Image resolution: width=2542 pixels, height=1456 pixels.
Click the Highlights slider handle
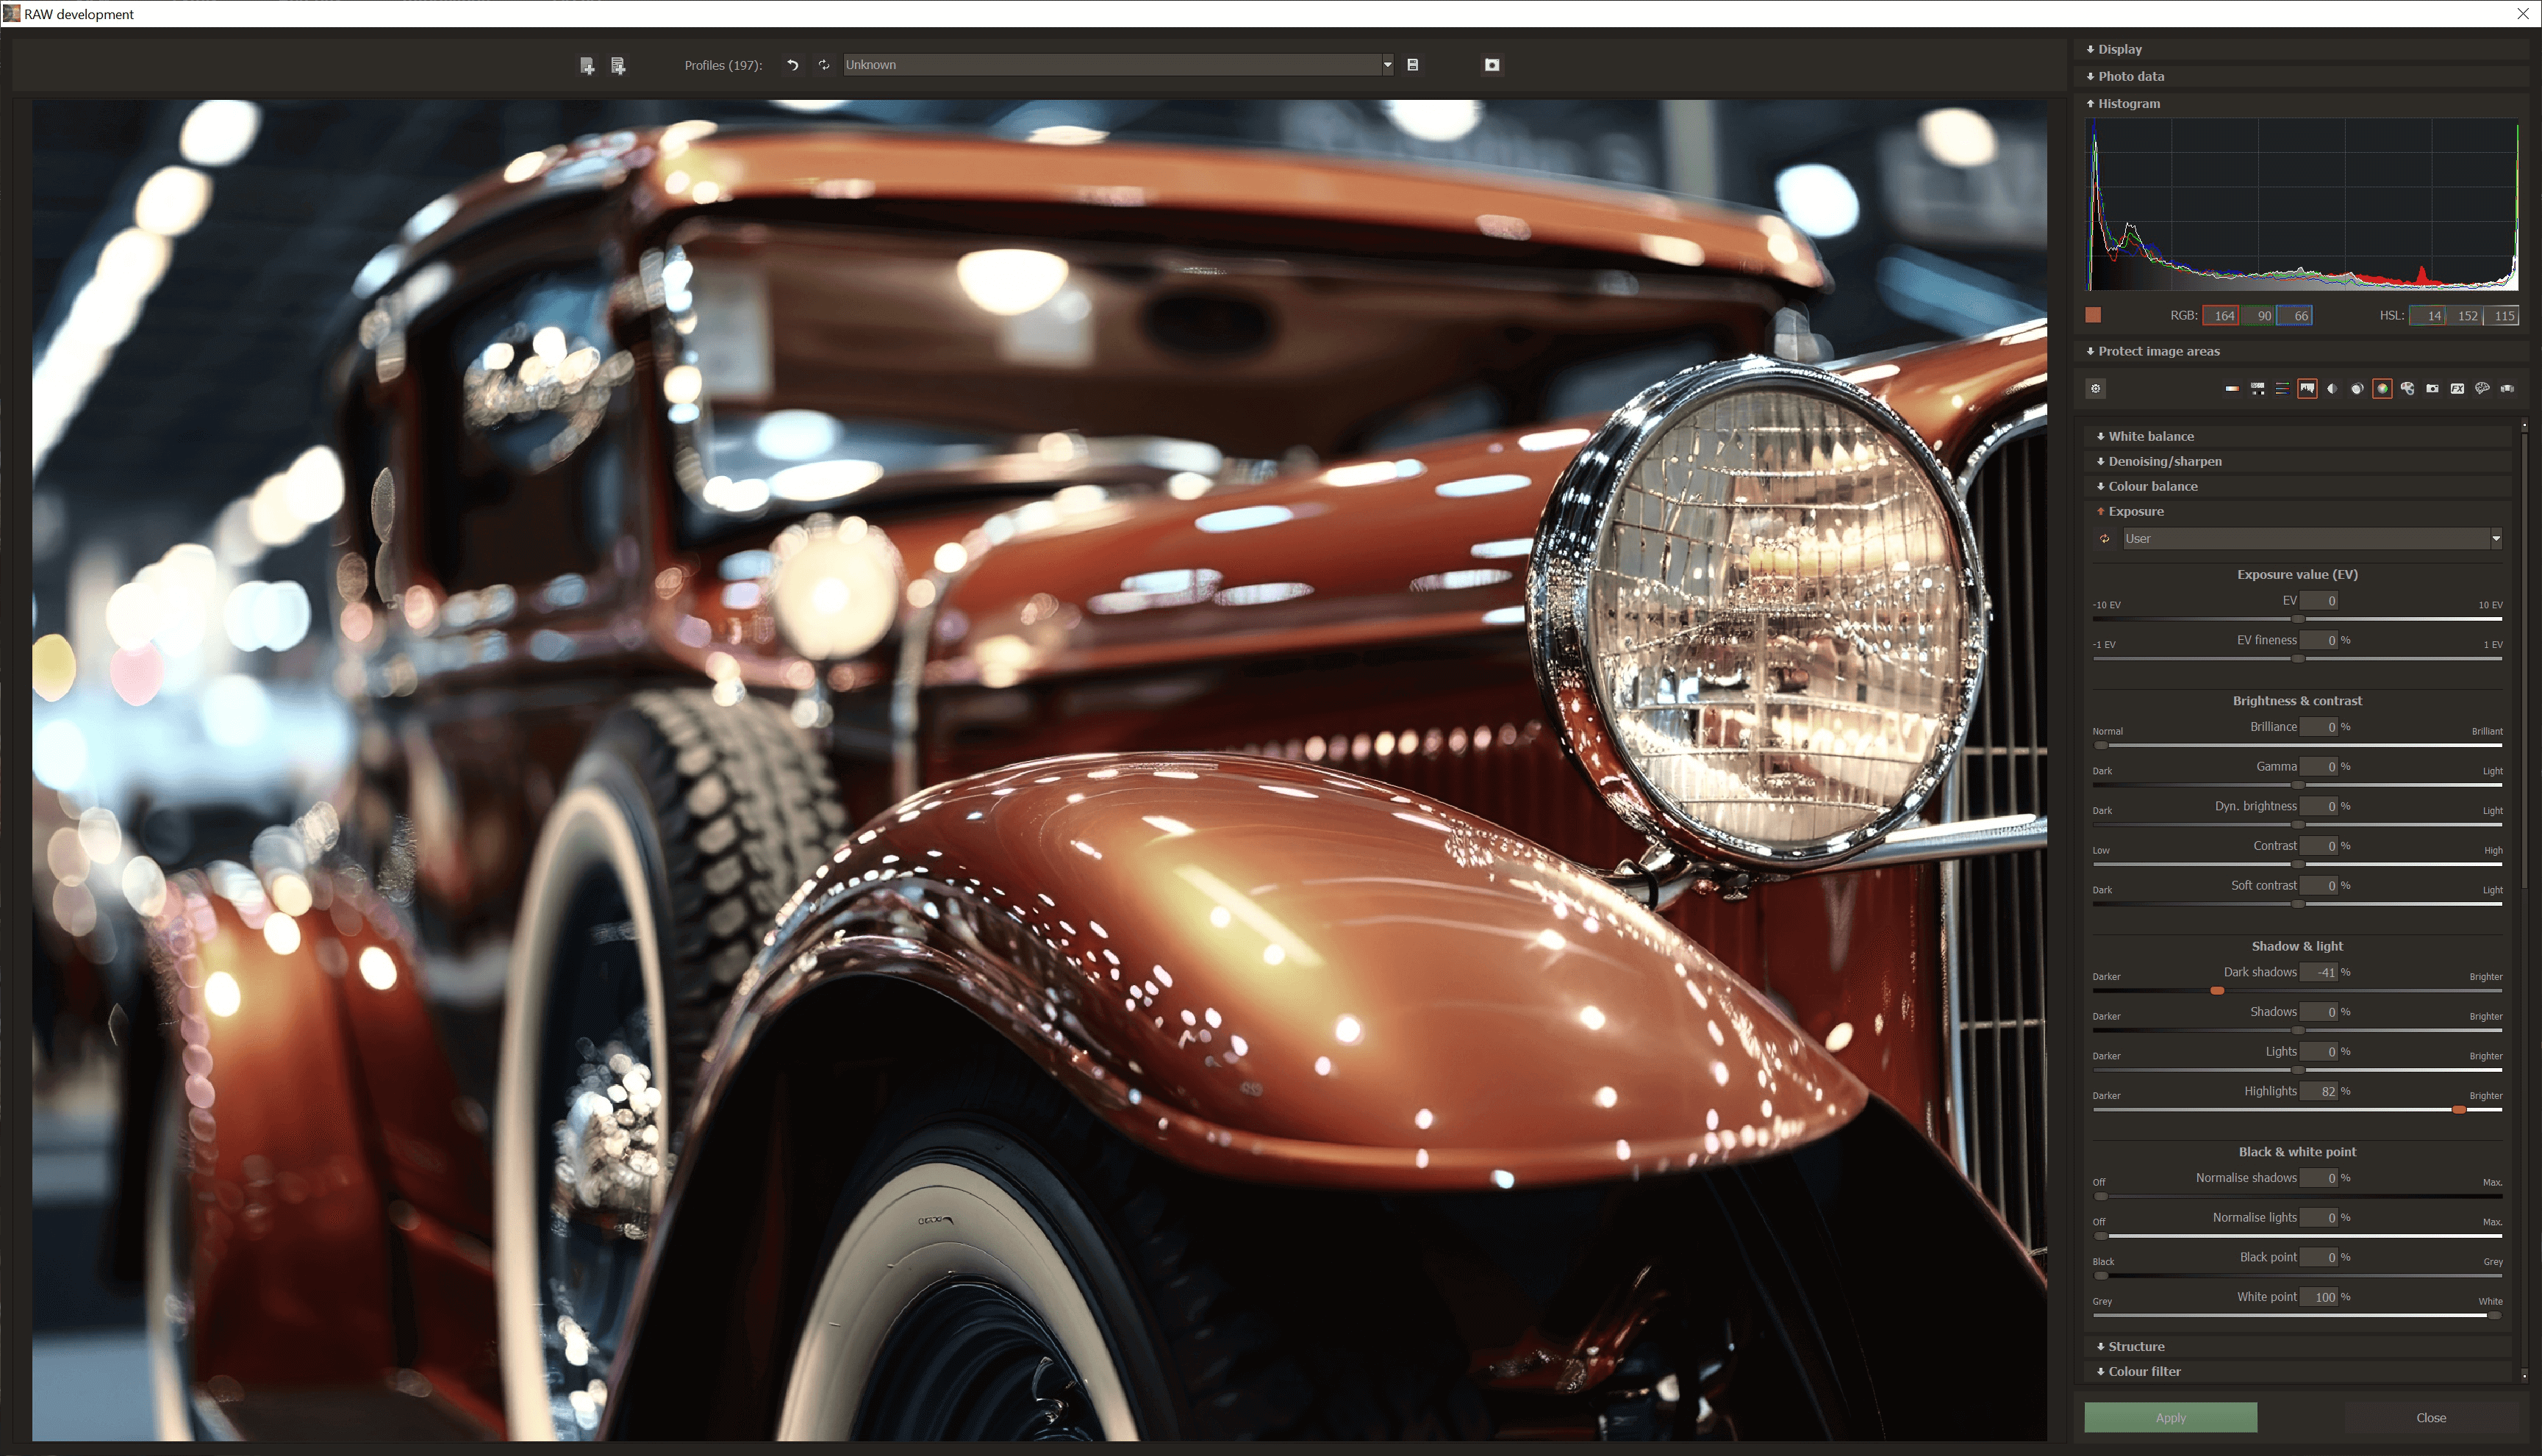(2458, 1109)
